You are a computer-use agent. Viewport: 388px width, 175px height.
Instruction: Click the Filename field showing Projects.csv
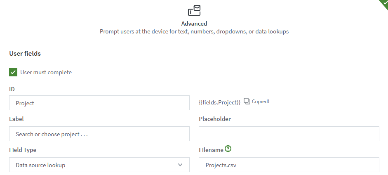pos(289,165)
